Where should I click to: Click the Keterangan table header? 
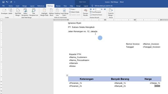point(87,79)
